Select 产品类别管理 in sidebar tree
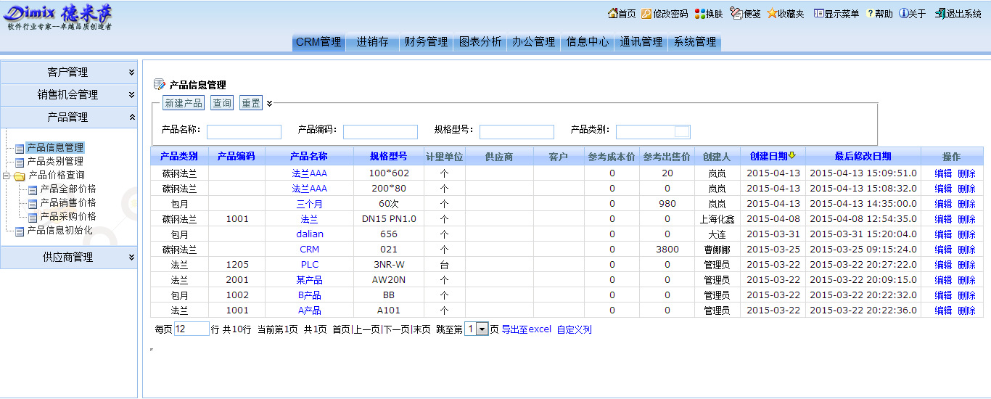This screenshot has height=399, width=991. pyautogui.click(x=55, y=161)
